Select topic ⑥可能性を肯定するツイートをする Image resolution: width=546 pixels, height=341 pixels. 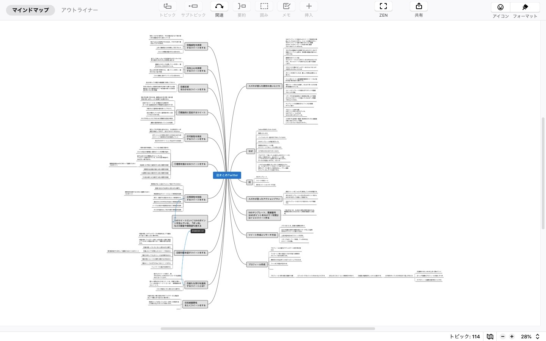pyautogui.click(x=196, y=138)
